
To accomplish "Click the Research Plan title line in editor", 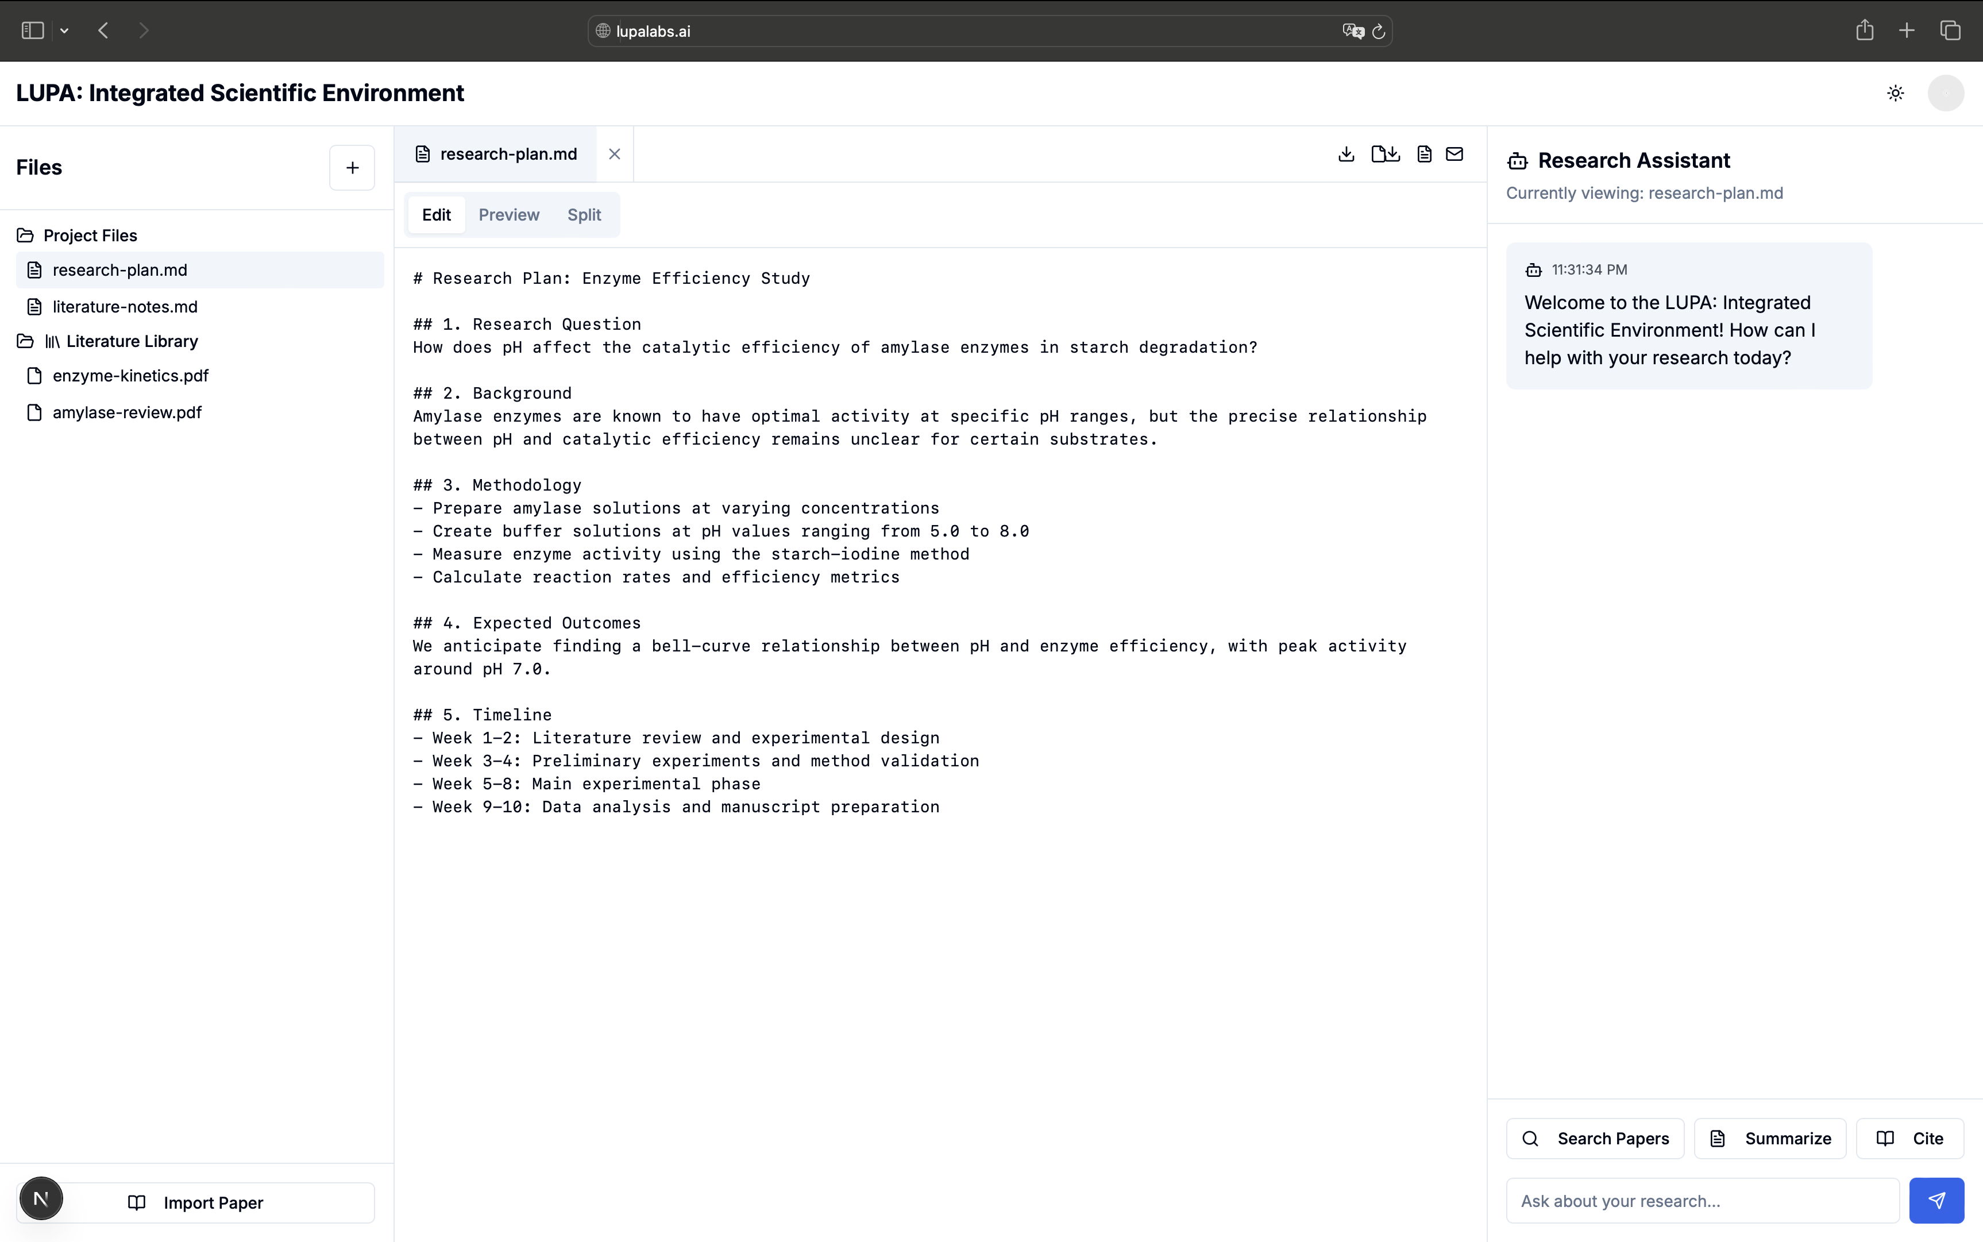I will click(x=611, y=279).
